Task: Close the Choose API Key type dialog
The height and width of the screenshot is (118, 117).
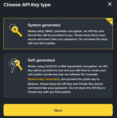Action: (x=109, y=4)
